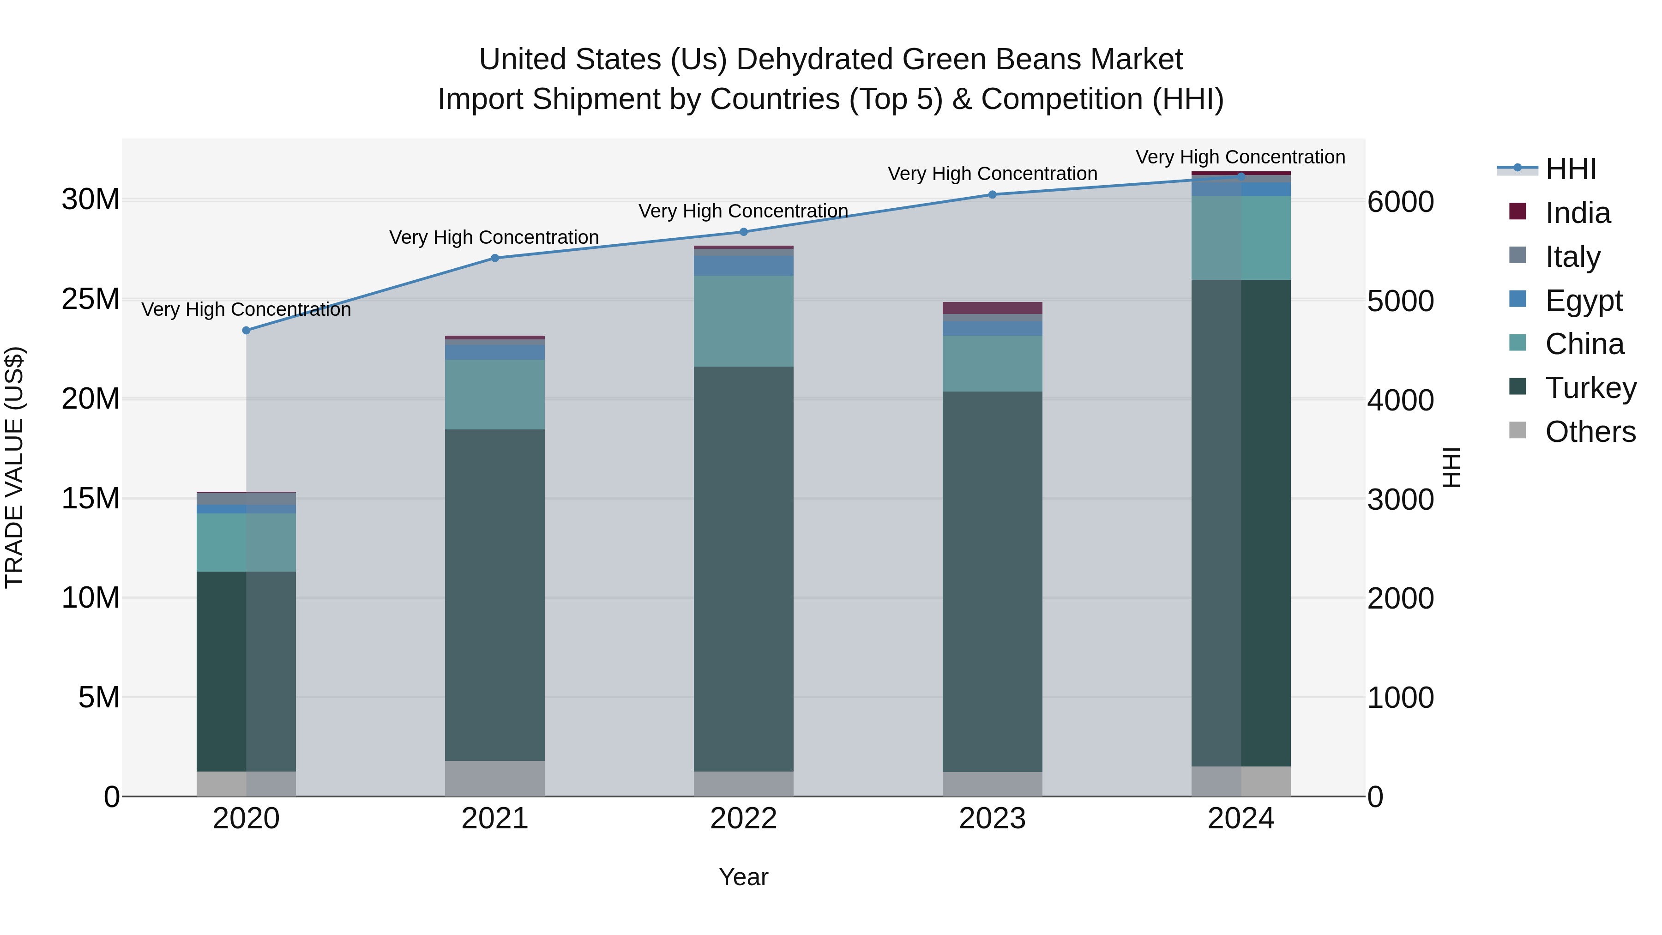This screenshot has width=1662, height=935.
Task: Click the HHI data point for 2022
Action: (743, 232)
